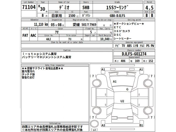
Task: Click the paid recycle amount 10,040
Action: click(x=105, y=39)
